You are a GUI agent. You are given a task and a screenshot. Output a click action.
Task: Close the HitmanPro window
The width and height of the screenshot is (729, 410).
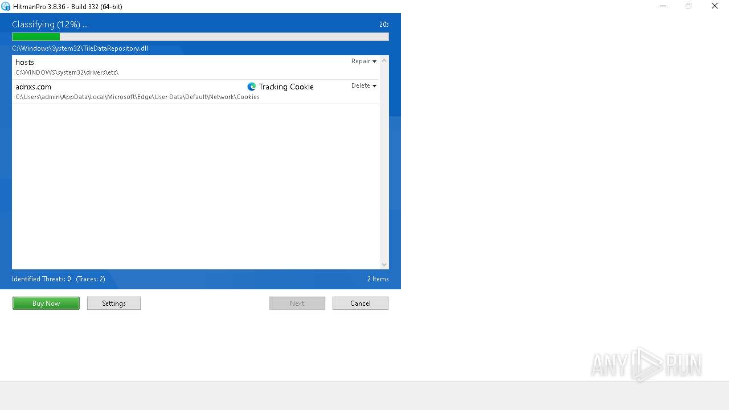click(x=715, y=6)
